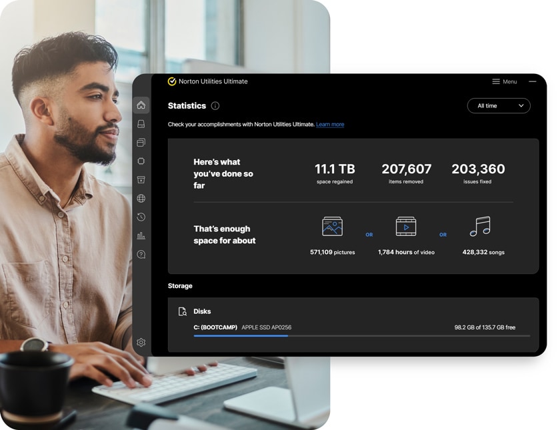Viewport: 560px width, 430px height.
Task: Click the music note above 428,332 songs
Action: click(480, 227)
